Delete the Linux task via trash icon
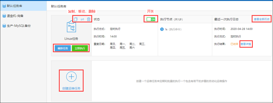 point(89,19)
